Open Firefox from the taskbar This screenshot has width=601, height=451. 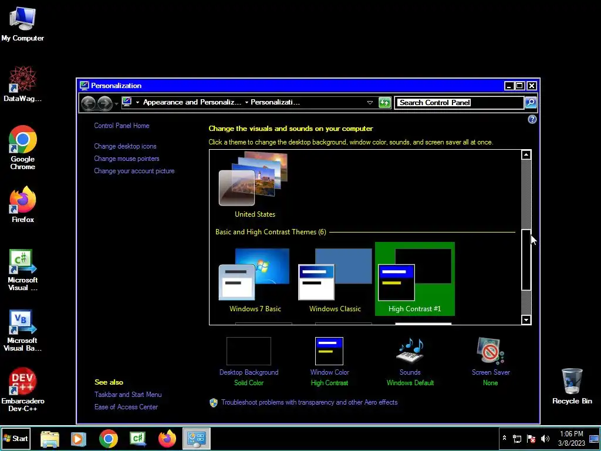(167, 439)
